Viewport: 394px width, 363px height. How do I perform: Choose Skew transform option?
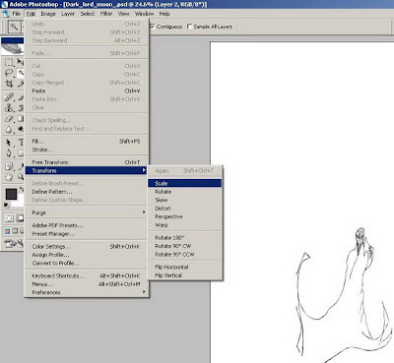point(185,200)
